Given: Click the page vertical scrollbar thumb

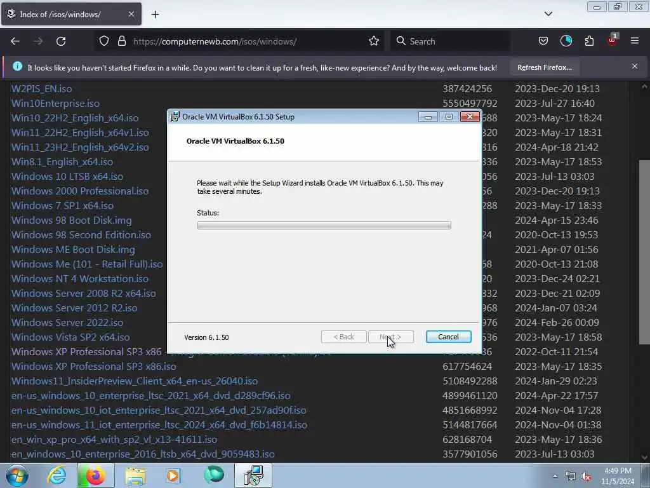Looking at the screenshot, I should (644, 252).
